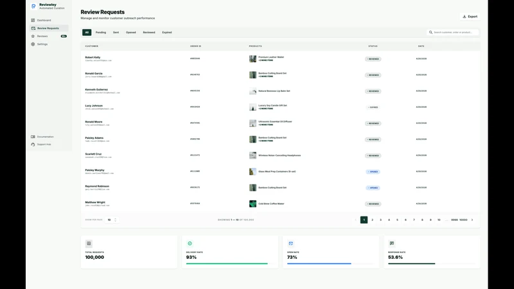Select the Pending filter tab

tap(101, 33)
